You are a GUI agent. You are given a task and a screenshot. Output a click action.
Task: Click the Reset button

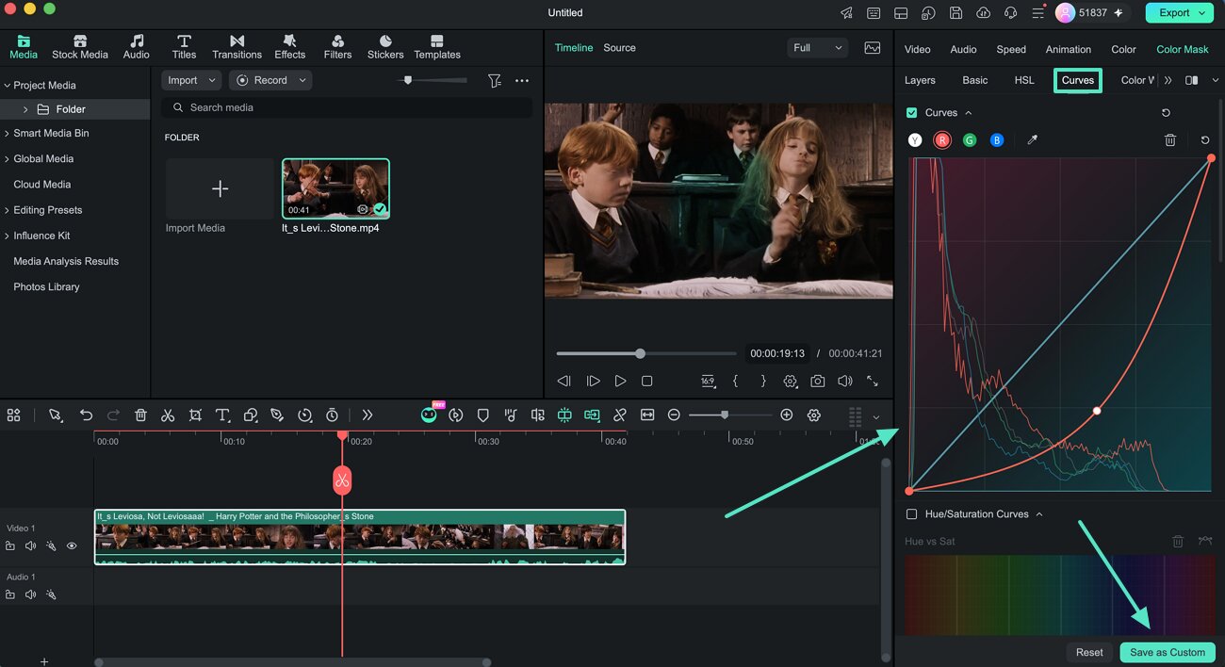click(x=1089, y=652)
